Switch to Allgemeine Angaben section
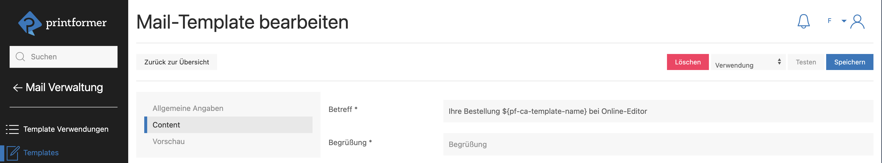Viewport: 882px width, 163px height. (188, 108)
